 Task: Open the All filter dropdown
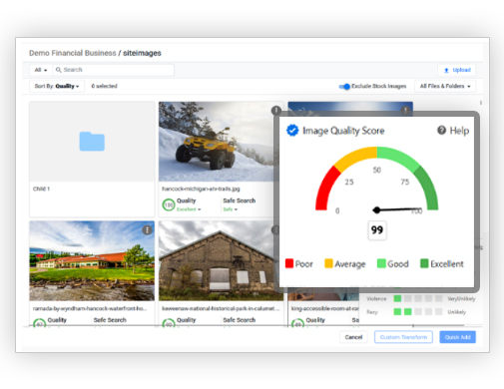[41, 70]
